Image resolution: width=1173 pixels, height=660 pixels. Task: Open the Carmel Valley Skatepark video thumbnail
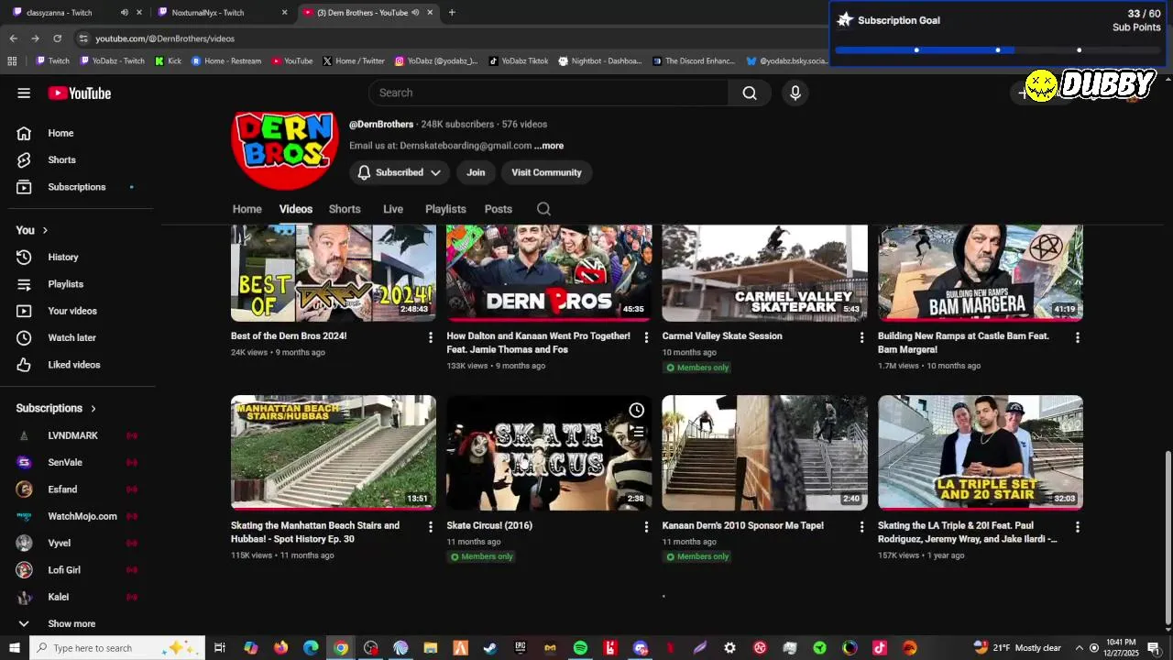pos(764,273)
